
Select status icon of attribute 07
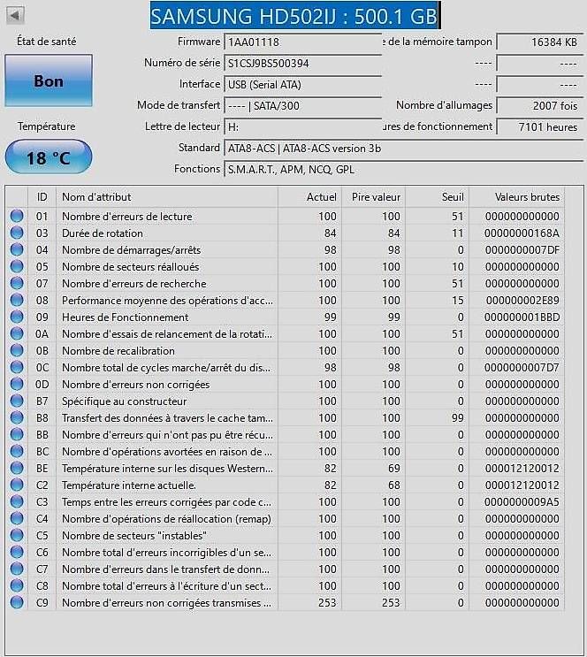[17, 283]
